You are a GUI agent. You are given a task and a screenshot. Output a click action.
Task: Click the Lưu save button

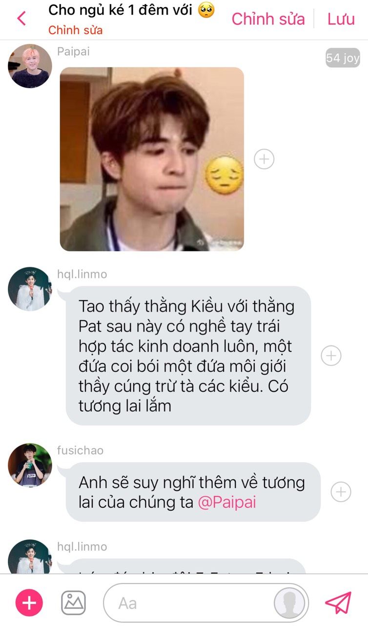pyautogui.click(x=341, y=19)
